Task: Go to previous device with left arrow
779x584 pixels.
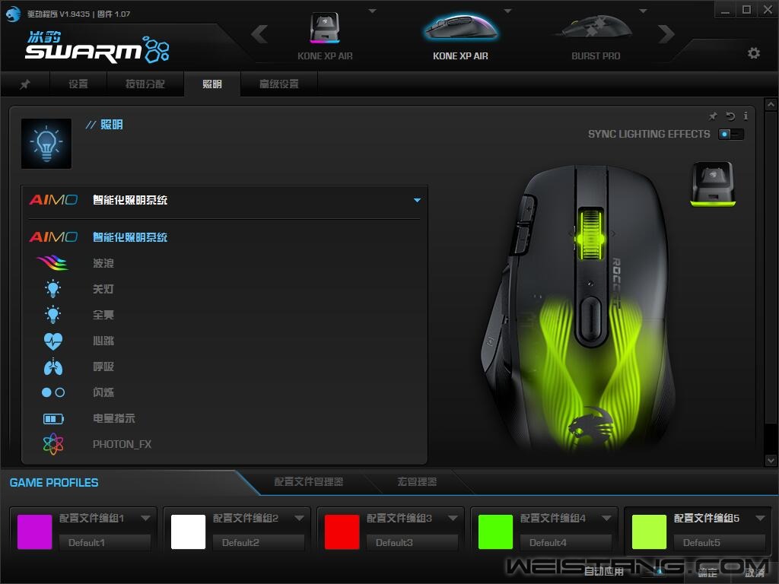Action: [260, 34]
